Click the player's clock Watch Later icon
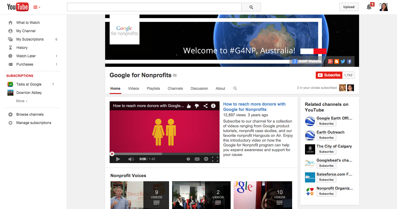 click(188, 159)
